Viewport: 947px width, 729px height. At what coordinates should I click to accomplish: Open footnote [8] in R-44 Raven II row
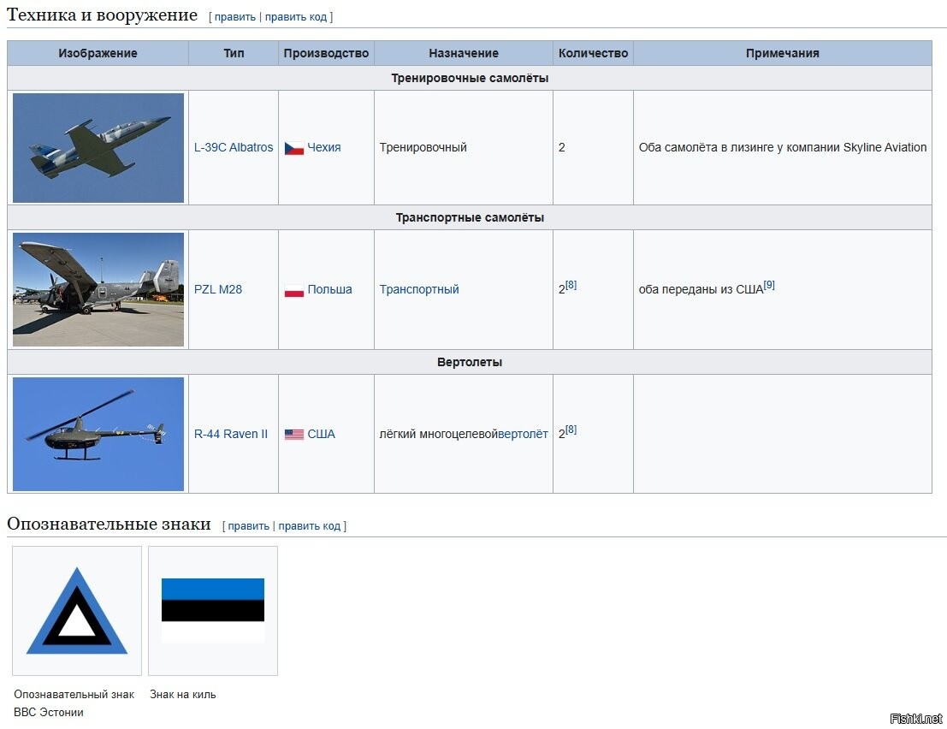click(571, 430)
